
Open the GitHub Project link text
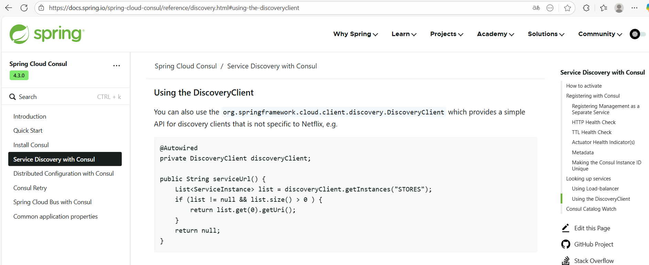(594, 244)
